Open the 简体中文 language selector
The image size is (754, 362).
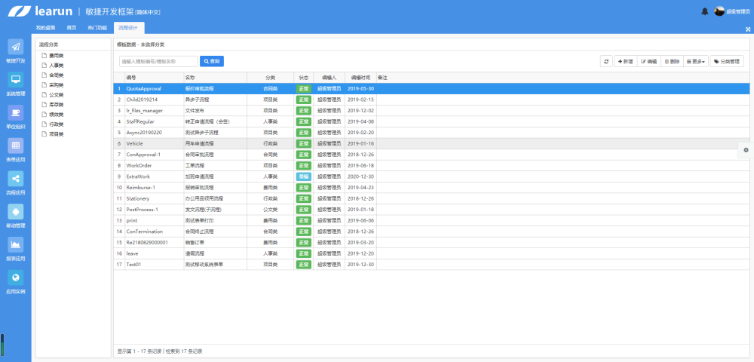tap(148, 13)
